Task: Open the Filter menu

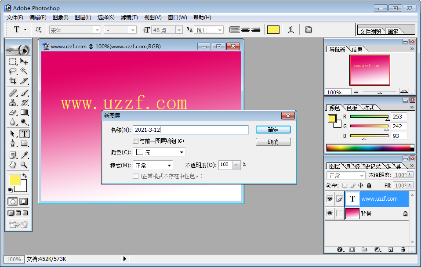Action: 129,18
